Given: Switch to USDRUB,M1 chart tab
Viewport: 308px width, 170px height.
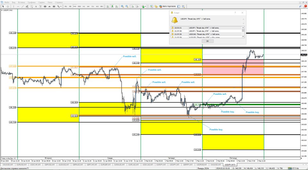Looking at the screenshot, I should coord(201,165).
